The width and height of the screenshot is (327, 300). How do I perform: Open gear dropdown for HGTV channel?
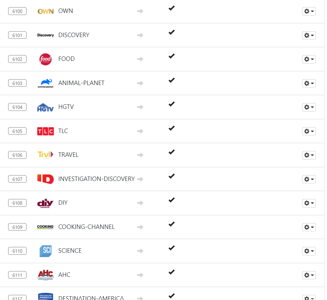[x=309, y=107]
